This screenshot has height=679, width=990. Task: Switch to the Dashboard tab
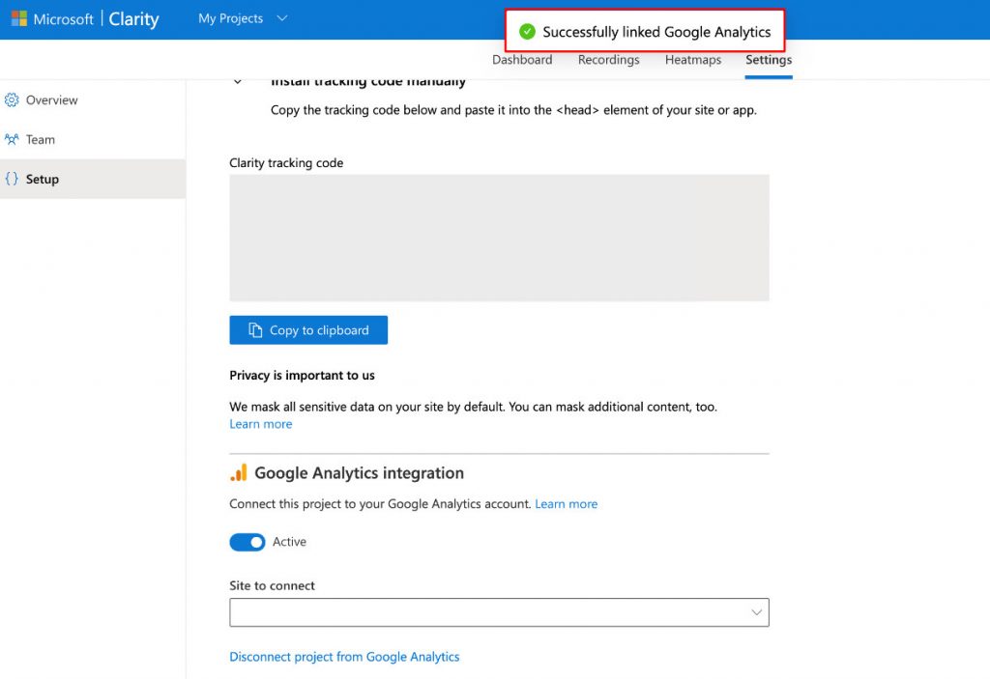point(522,60)
